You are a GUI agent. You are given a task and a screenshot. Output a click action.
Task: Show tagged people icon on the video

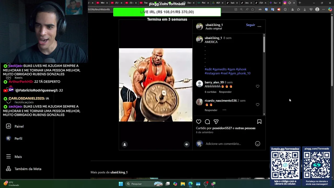click(x=125, y=144)
